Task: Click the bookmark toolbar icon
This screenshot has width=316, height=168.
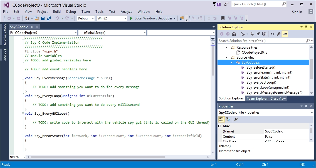Action: [223, 18]
